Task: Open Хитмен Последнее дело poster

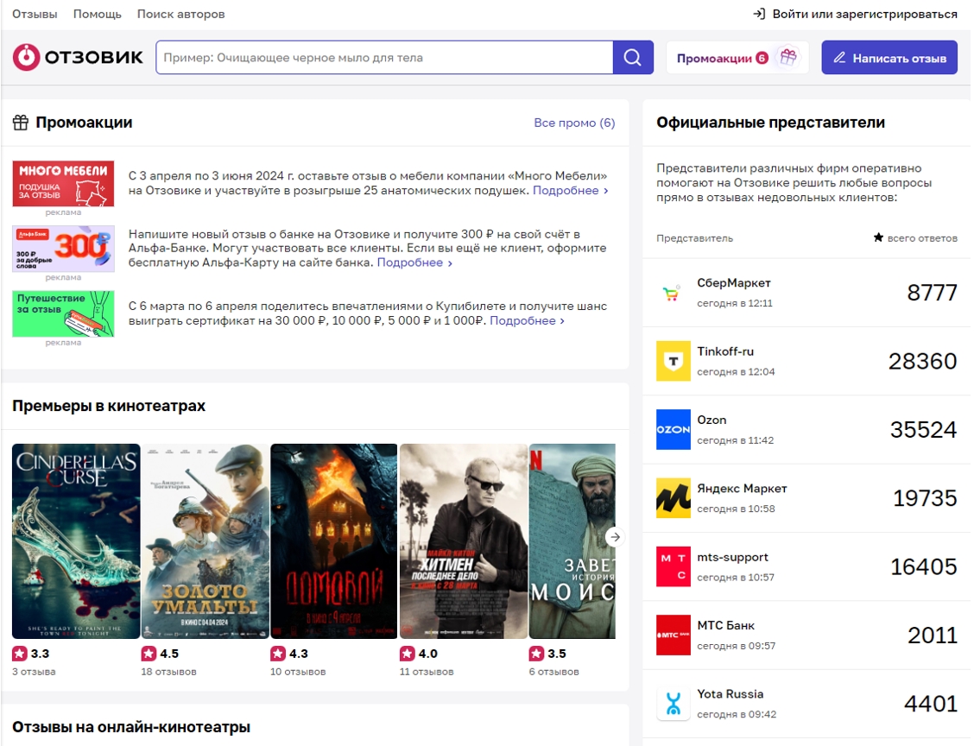Action: pyautogui.click(x=464, y=541)
